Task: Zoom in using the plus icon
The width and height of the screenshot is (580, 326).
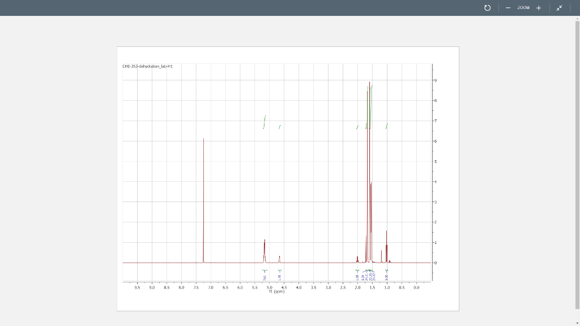Action: point(539,8)
